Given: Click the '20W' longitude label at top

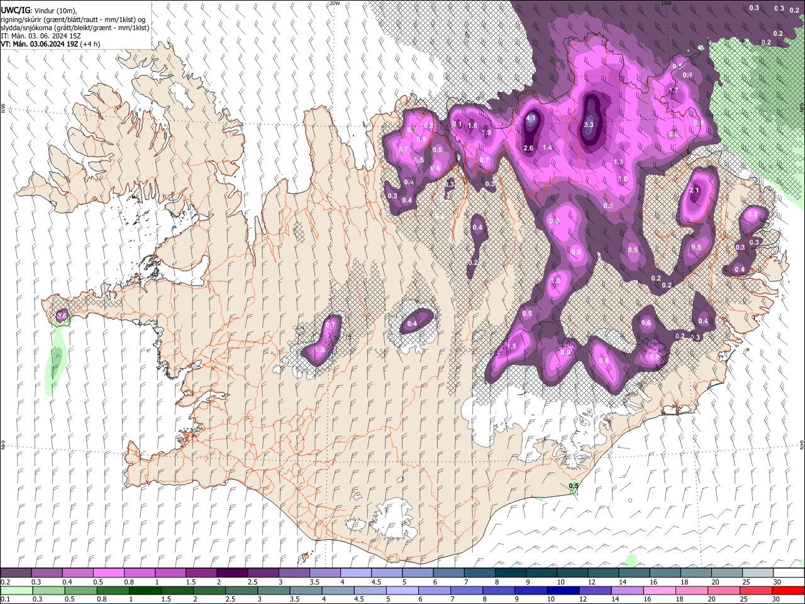Looking at the screenshot, I should point(334,3).
